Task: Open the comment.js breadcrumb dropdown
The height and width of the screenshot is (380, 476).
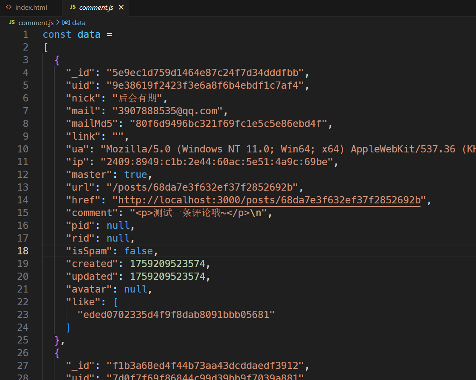Action: click(36, 23)
